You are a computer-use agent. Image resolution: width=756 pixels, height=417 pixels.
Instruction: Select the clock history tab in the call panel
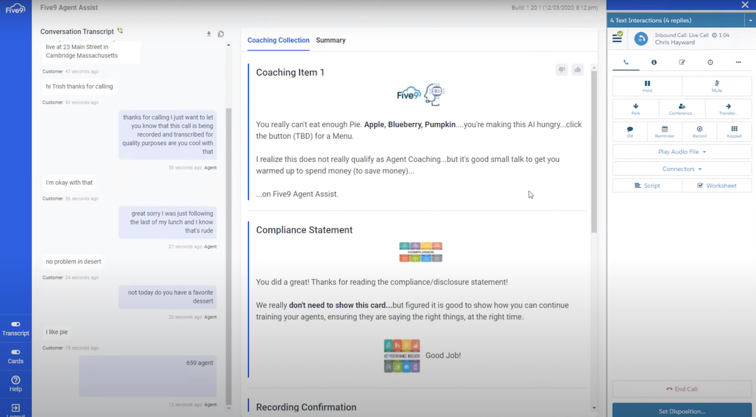coord(710,62)
